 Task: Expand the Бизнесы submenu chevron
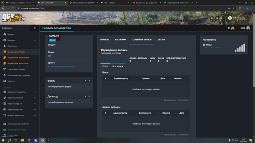coord(35,40)
